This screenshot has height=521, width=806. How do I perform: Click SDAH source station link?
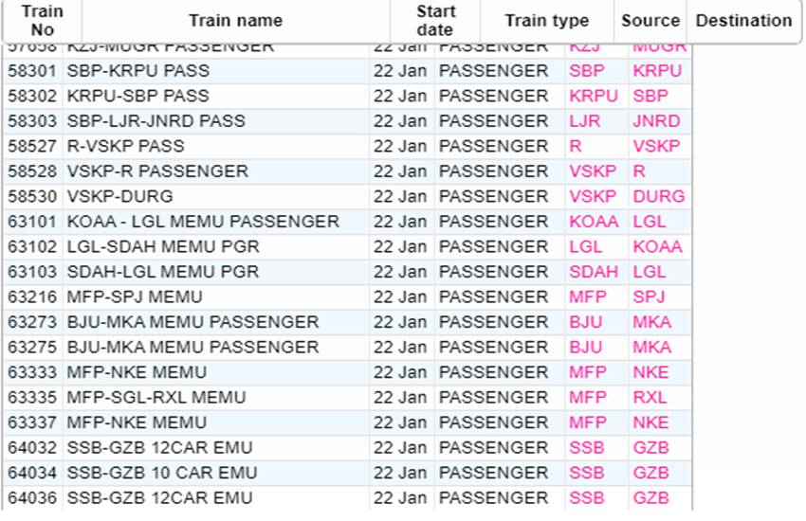pyautogui.click(x=594, y=272)
